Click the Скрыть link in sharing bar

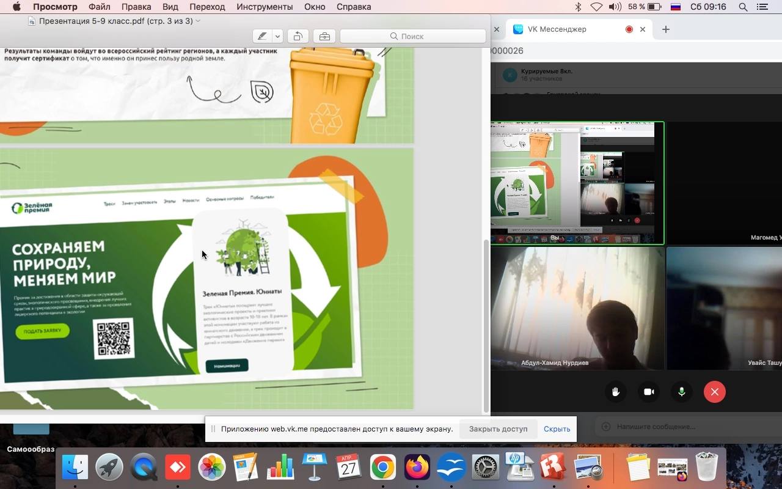point(557,428)
